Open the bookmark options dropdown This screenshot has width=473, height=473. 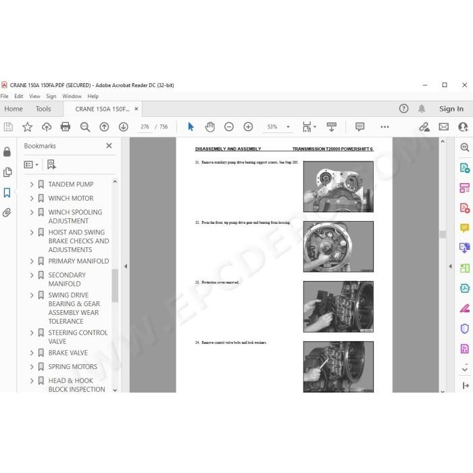click(31, 165)
